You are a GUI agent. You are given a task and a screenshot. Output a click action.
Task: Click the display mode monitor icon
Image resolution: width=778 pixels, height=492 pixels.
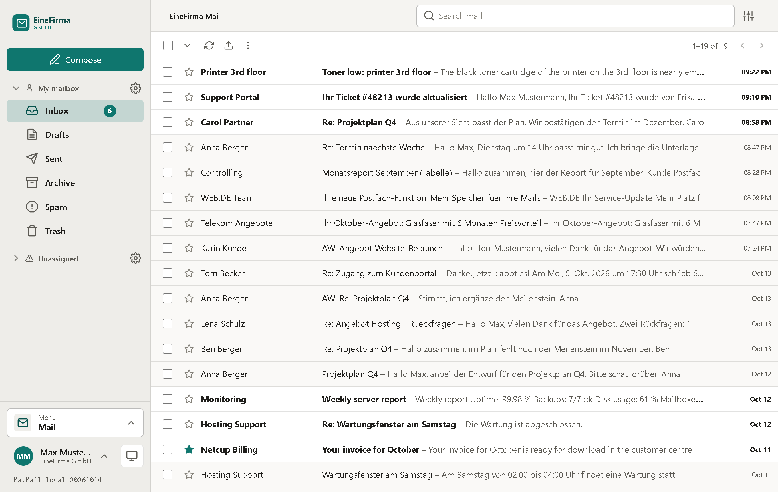coord(132,456)
